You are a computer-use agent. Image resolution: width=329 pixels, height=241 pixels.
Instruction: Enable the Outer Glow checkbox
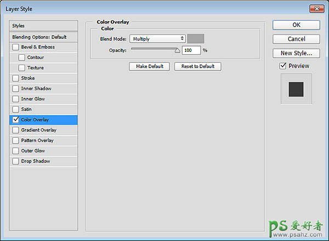click(x=16, y=151)
